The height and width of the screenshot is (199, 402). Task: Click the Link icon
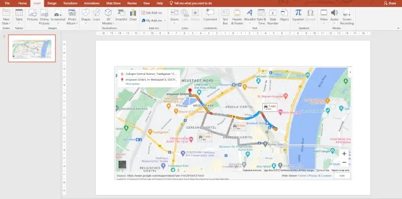pos(185,16)
